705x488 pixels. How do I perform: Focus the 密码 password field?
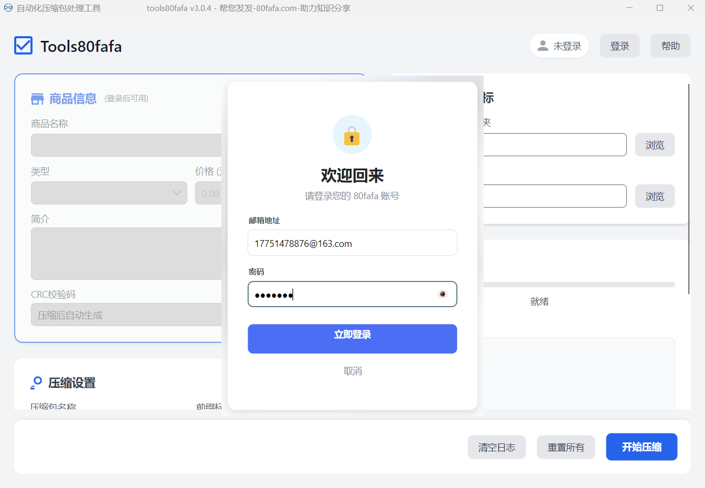click(341, 295)
